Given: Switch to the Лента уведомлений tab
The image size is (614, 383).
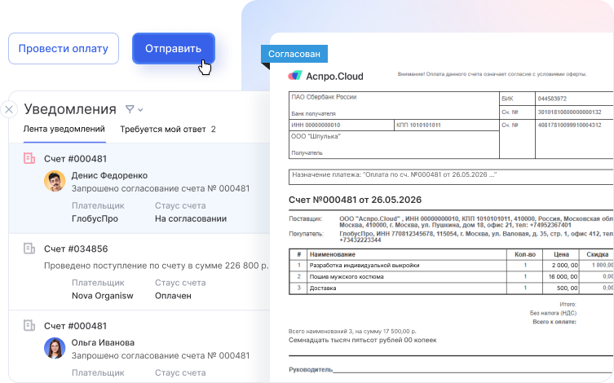Looking at the screenshot, I should (x=64, y=129).
